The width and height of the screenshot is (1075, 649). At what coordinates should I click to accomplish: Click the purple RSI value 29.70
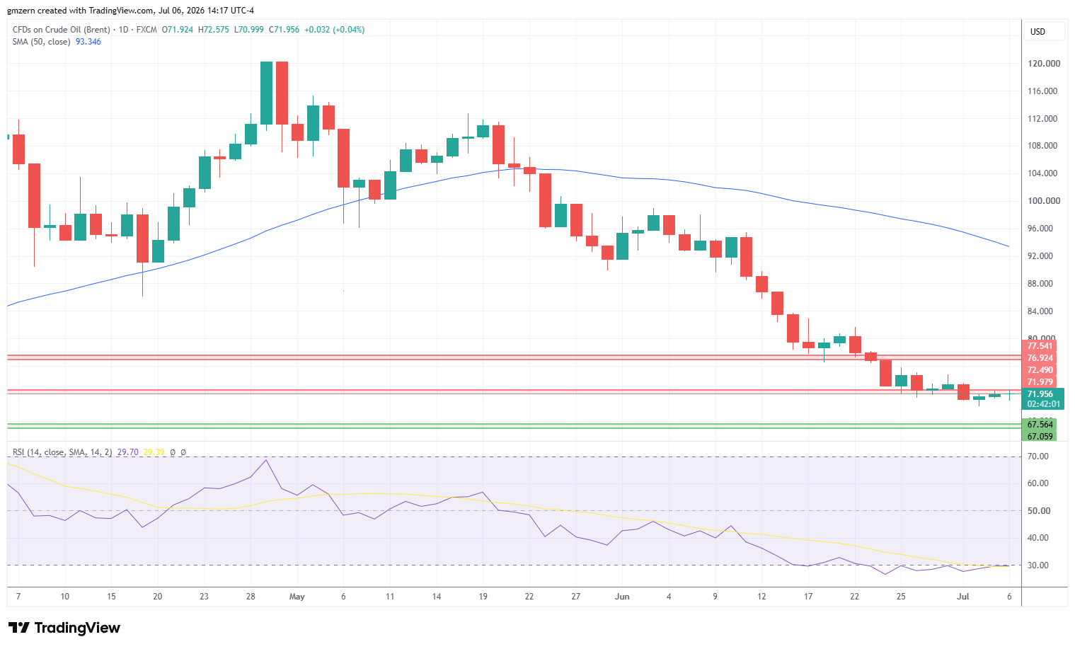coord(128,452)
